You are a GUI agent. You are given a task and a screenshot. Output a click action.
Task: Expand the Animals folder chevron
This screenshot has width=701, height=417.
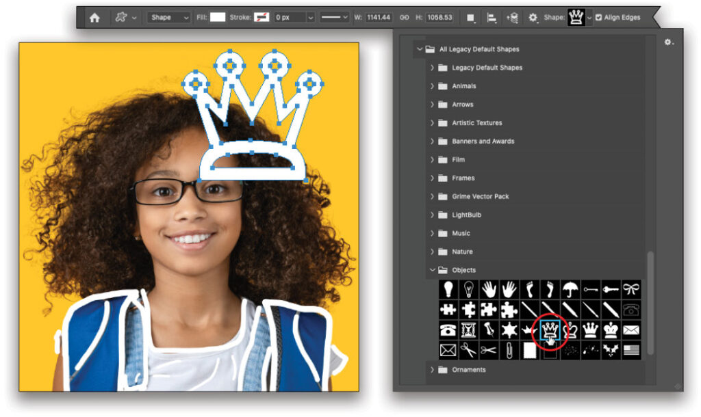pos(432,85)
